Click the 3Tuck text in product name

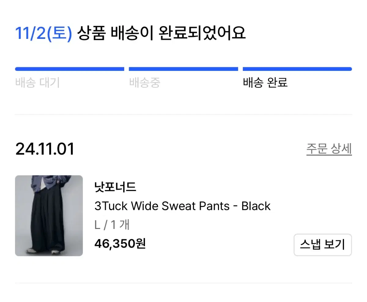(111, 206)
